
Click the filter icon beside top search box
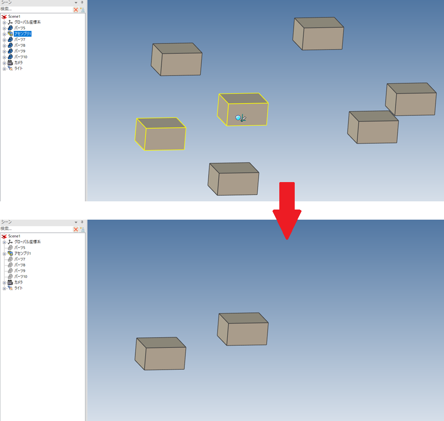point(82,9)
